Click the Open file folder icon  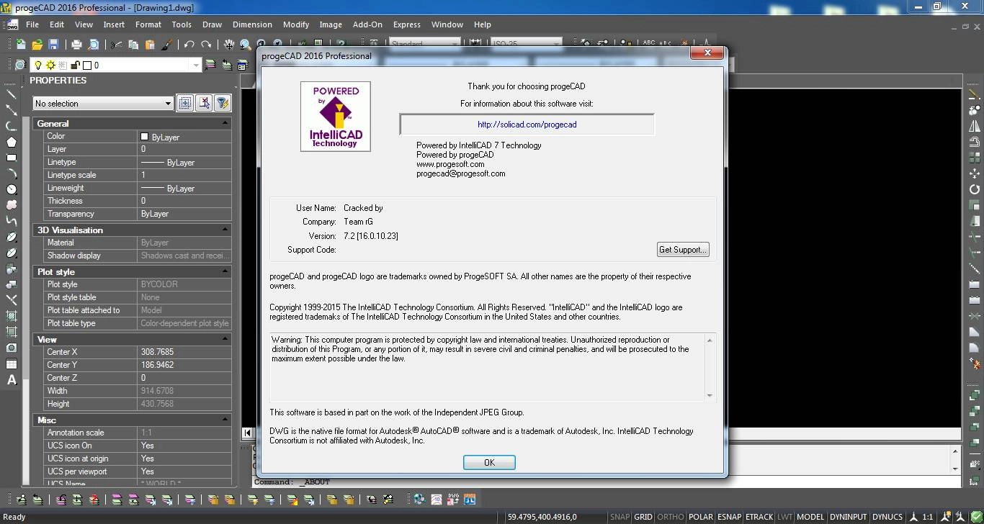[x=37, y=45]
